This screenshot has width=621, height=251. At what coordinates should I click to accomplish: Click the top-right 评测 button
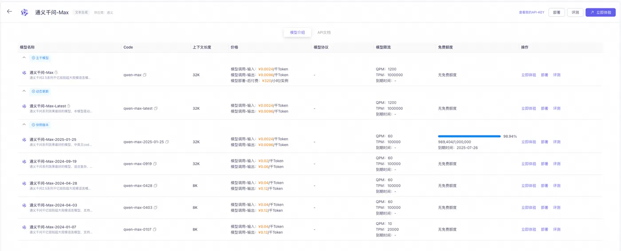(575, 12)
